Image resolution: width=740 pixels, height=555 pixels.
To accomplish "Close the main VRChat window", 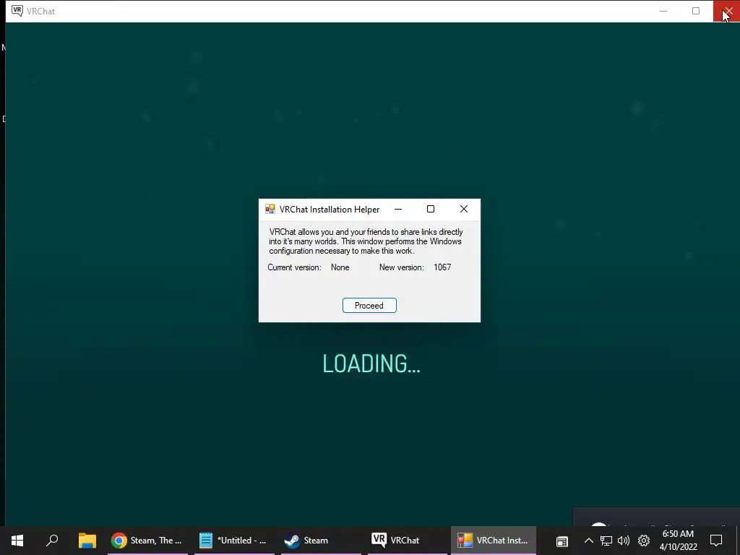I will (727, 11).
